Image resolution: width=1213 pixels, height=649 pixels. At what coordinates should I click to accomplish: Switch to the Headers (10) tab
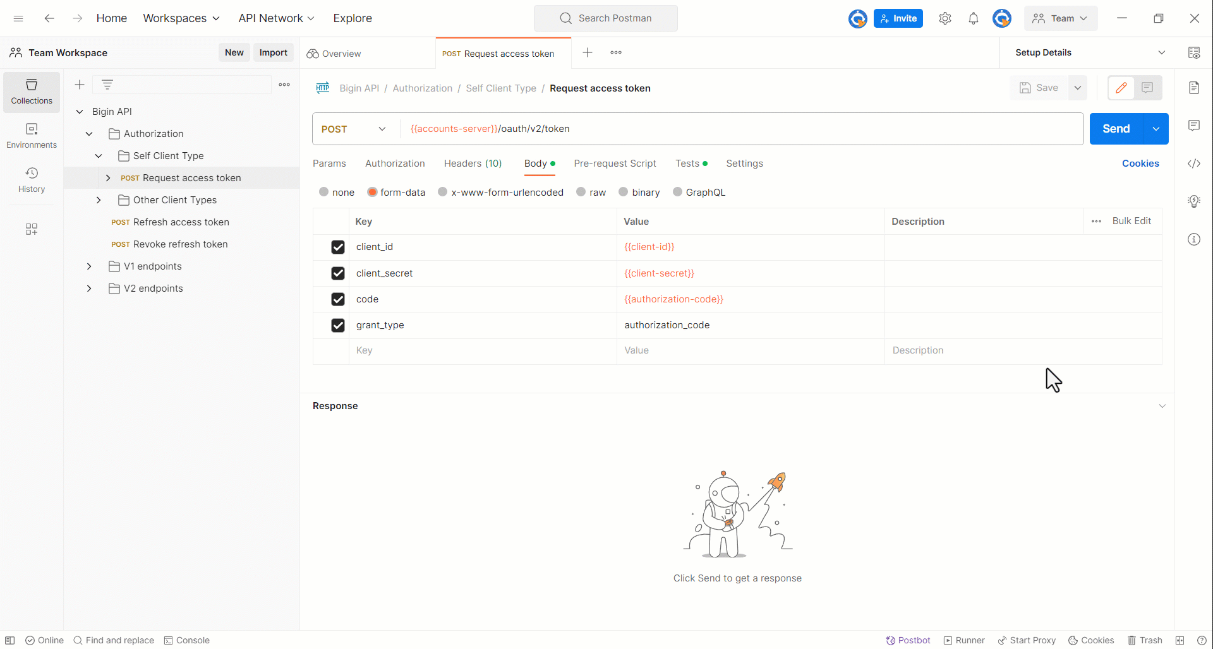[x=473, y=164]
